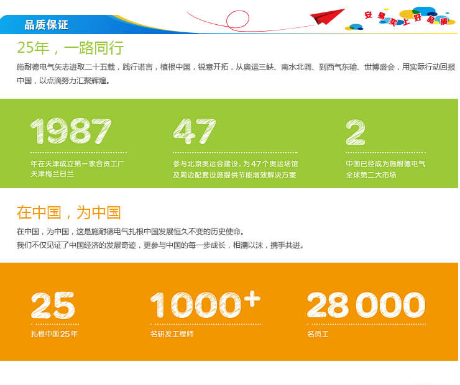Click the red paper airplane graphic
This screenshot has width=460, height=385.
(x=327, y=16)
